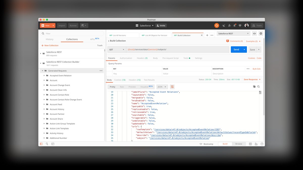Open Find and Replace from status bar

(x=47, y=144)
